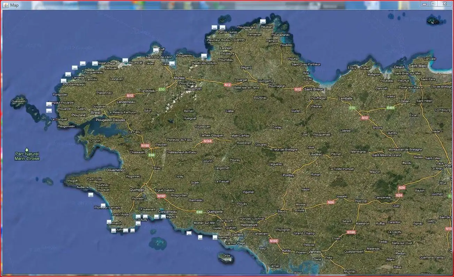The image size is (454, 277).
Task: Select the marker just above Ploudalmézeau
Action: pos(63,81)
